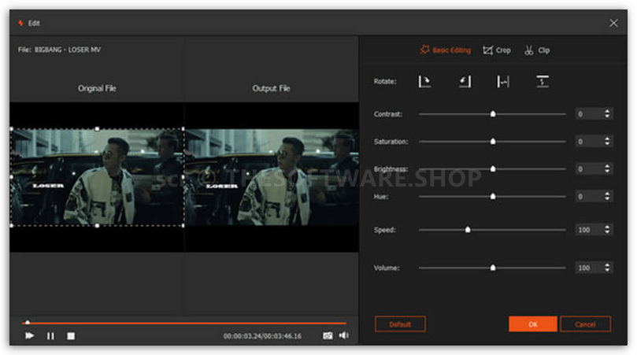Flip video vertically
The image size is (637, 355).
pos(543,82)
